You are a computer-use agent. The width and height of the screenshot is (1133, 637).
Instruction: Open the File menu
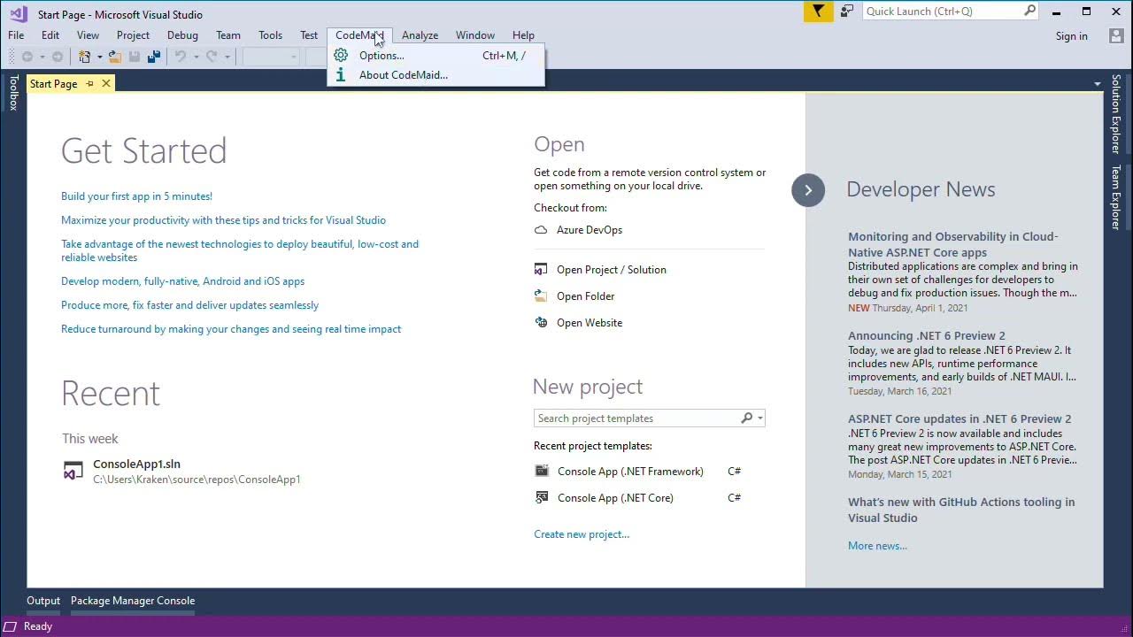pos(16,35)
